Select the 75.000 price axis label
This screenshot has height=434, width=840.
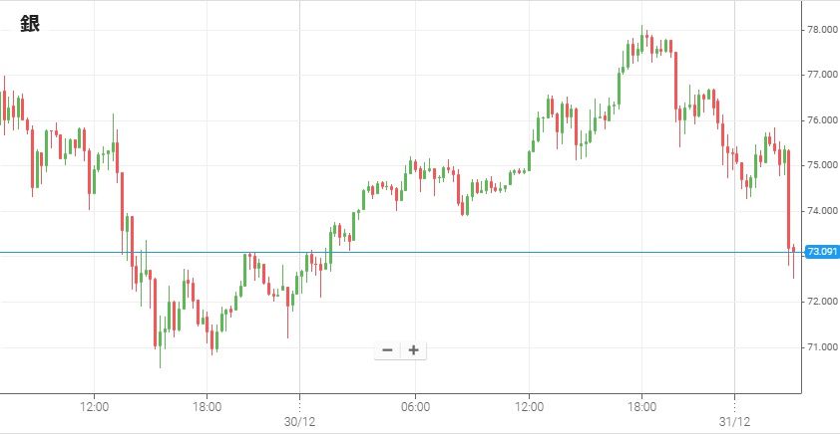[x=821, y=165]
